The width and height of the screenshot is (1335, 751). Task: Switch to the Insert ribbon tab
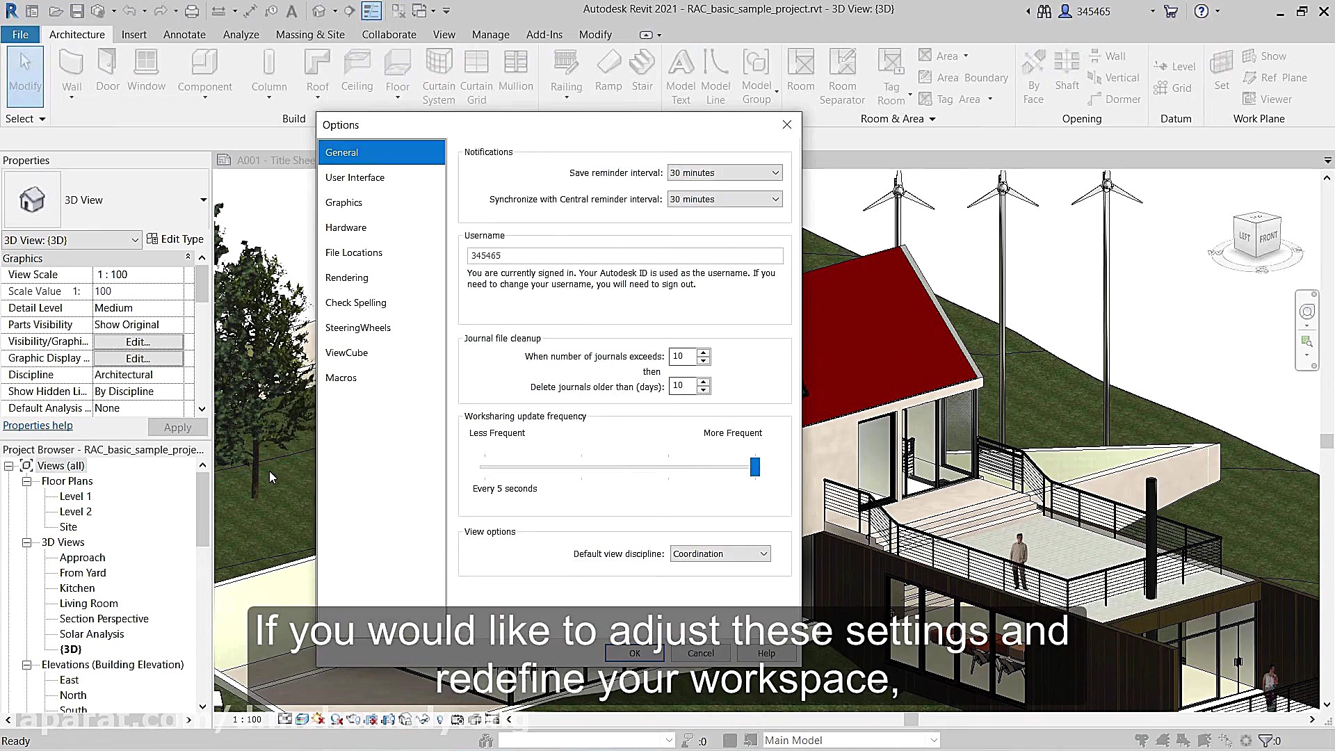[x=133, y=34]
